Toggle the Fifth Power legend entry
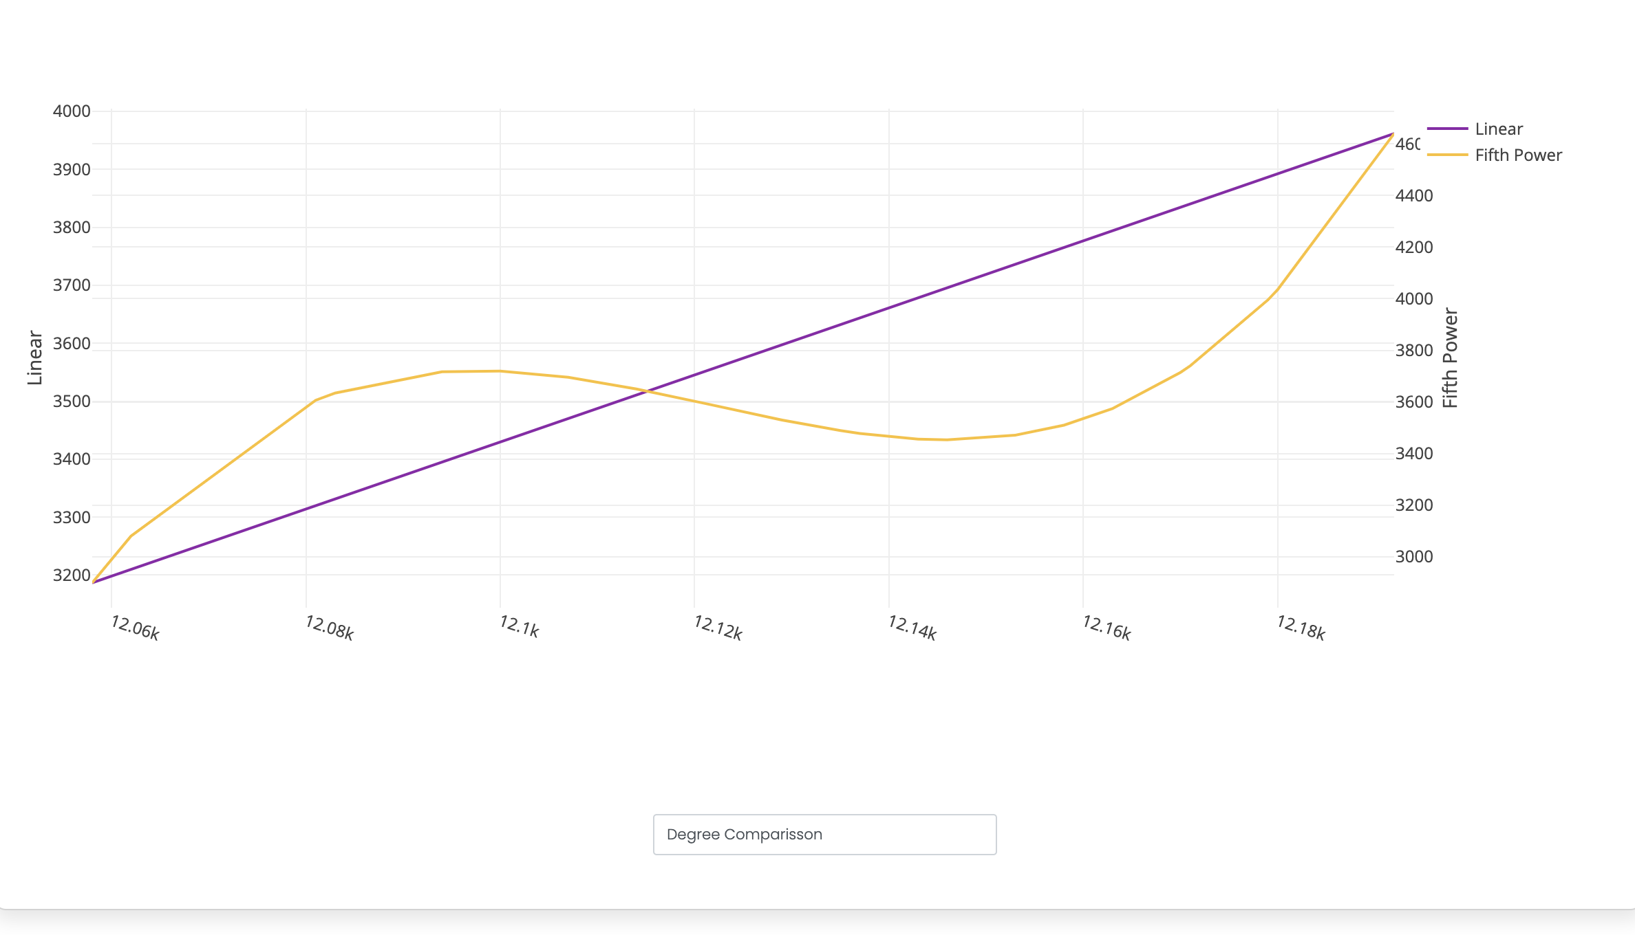Image resolution: width=1635 pixels, height=935 pixels. click(x=1518, y=155)
